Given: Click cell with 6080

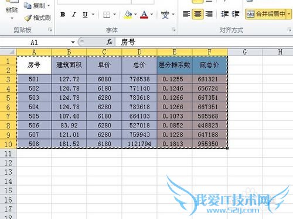Looking at the screenshot, I should pos(104,79).
